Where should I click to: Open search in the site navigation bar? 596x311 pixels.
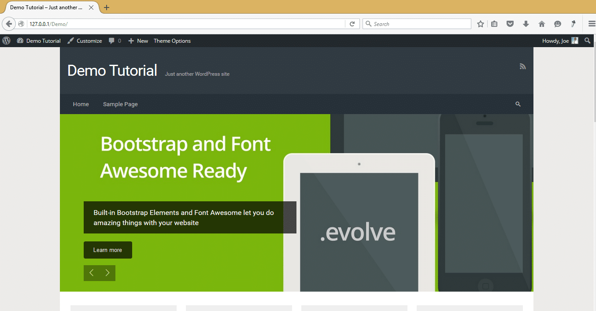click(x=518, y=104)
